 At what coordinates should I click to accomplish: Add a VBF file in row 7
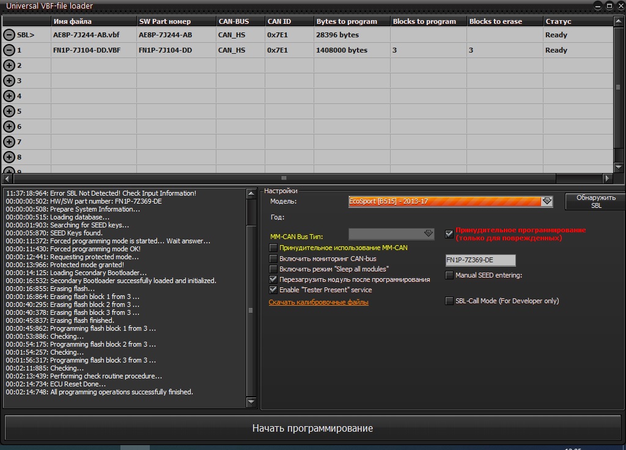(9, 142)
